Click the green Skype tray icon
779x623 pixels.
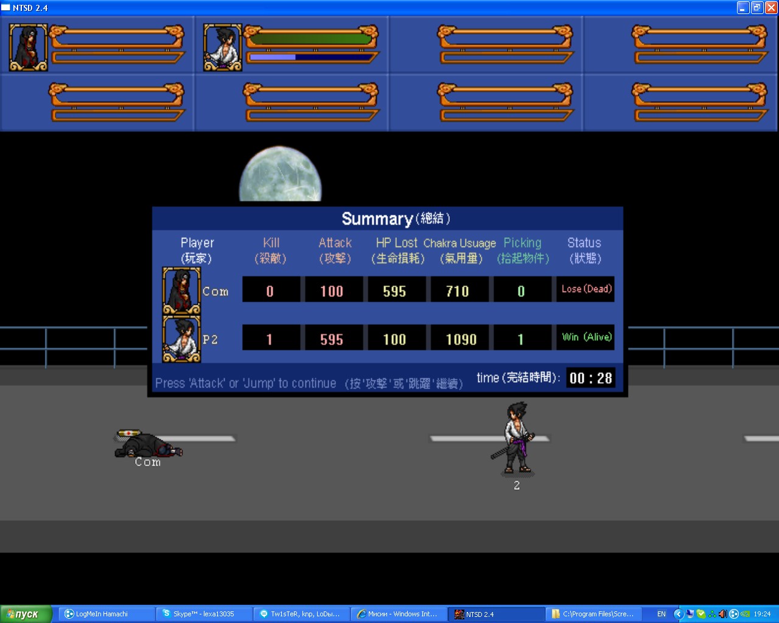coord(700,614)
